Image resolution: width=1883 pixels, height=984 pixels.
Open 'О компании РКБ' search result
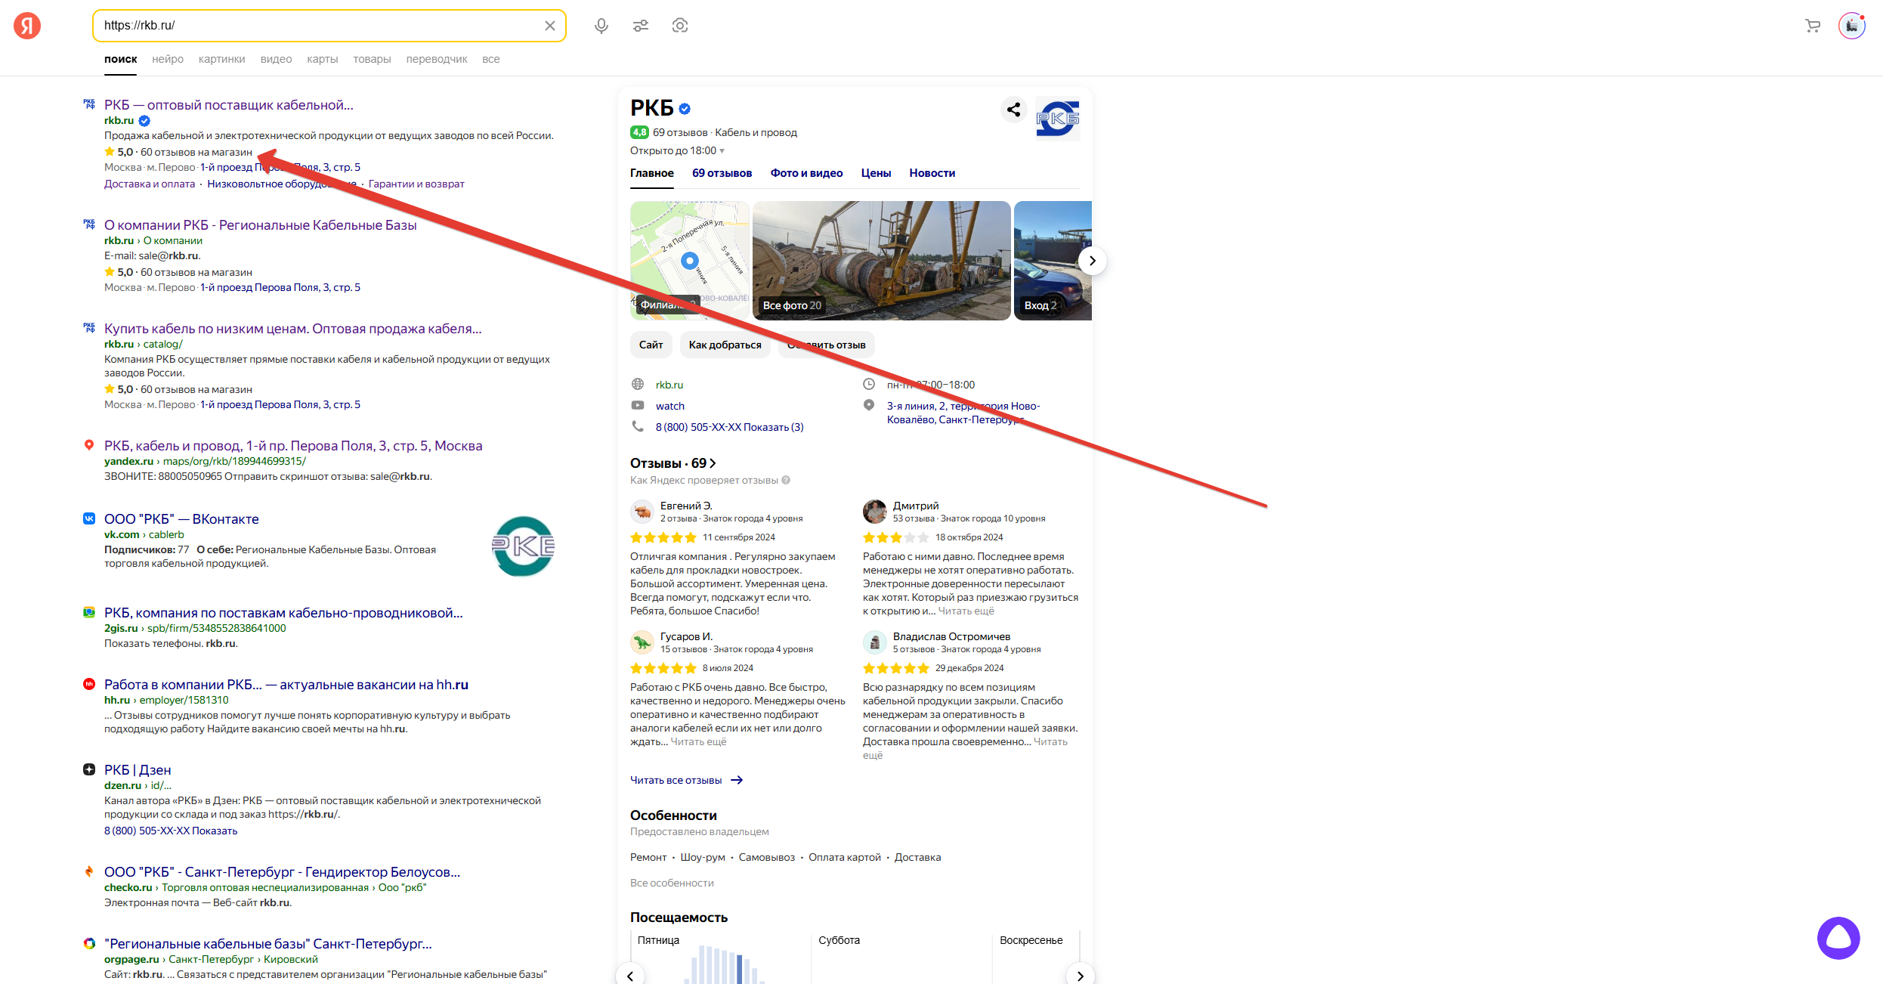[x=261, y=225]
